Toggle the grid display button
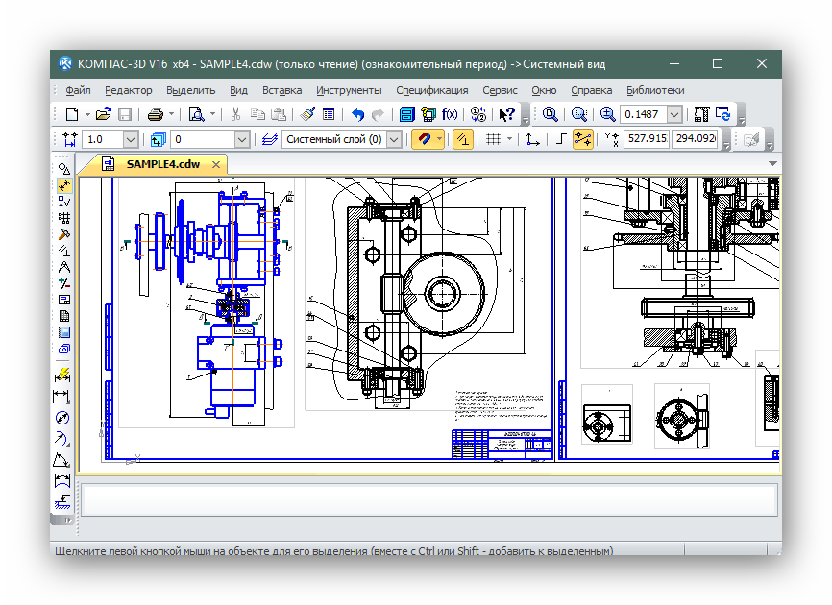The width and height of the screenshot is (832, 605). [x=492, y=139]
